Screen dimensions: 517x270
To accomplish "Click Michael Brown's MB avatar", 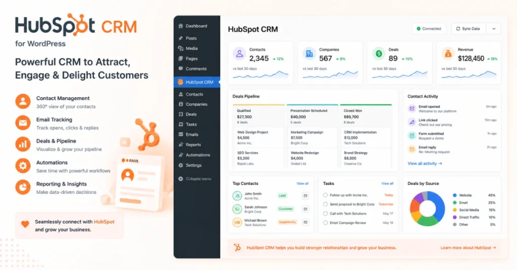I will (237, 222).
